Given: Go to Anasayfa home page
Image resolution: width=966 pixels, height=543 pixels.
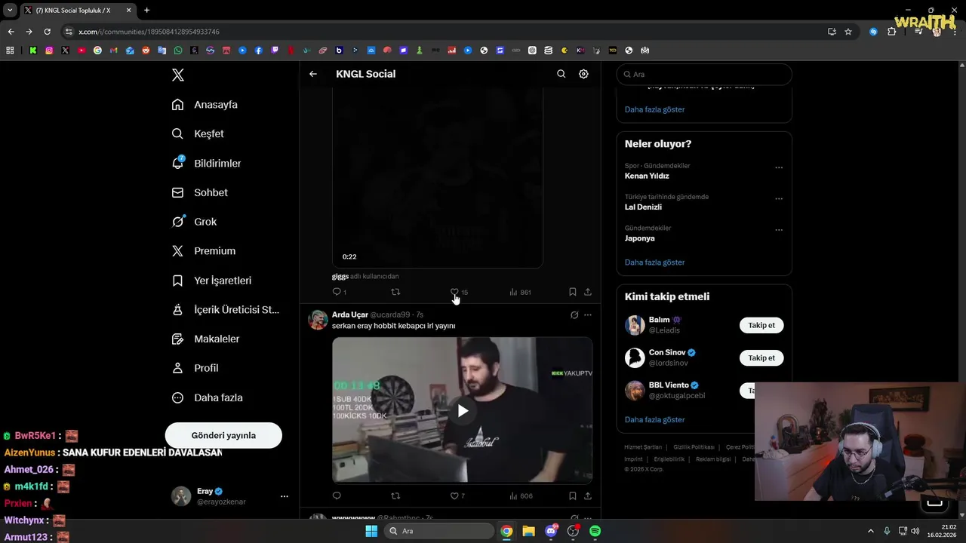Looking at the screenshot, I should pyautogui.click(x=205, y=104).
